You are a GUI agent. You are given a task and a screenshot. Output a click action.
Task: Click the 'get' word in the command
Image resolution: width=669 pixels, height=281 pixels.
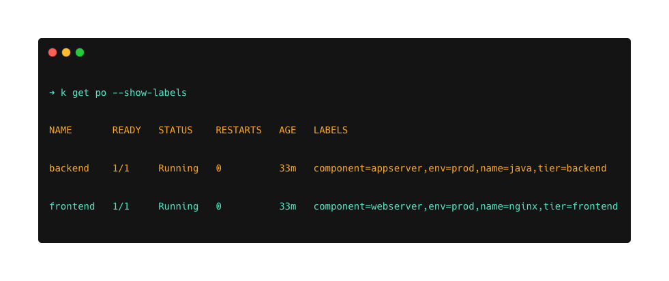[80, 93]
